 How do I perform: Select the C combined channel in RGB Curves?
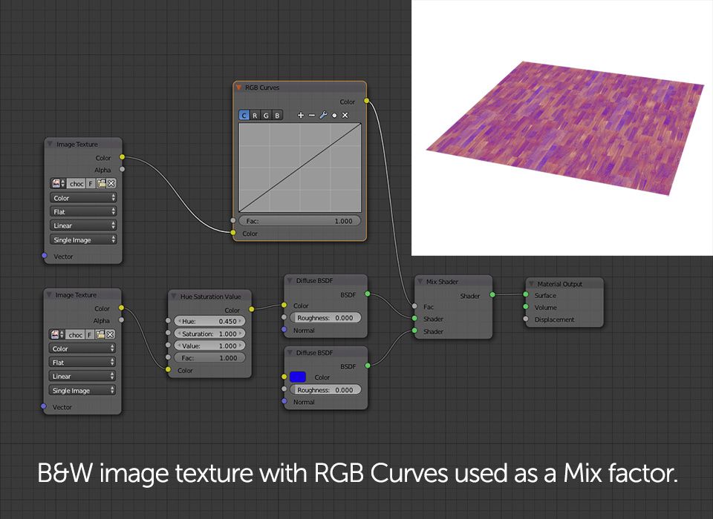244,116
